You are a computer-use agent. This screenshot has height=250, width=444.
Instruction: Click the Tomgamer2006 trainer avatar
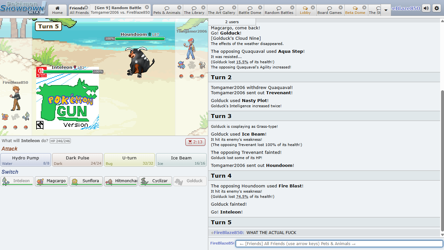[x=190, y=49]
